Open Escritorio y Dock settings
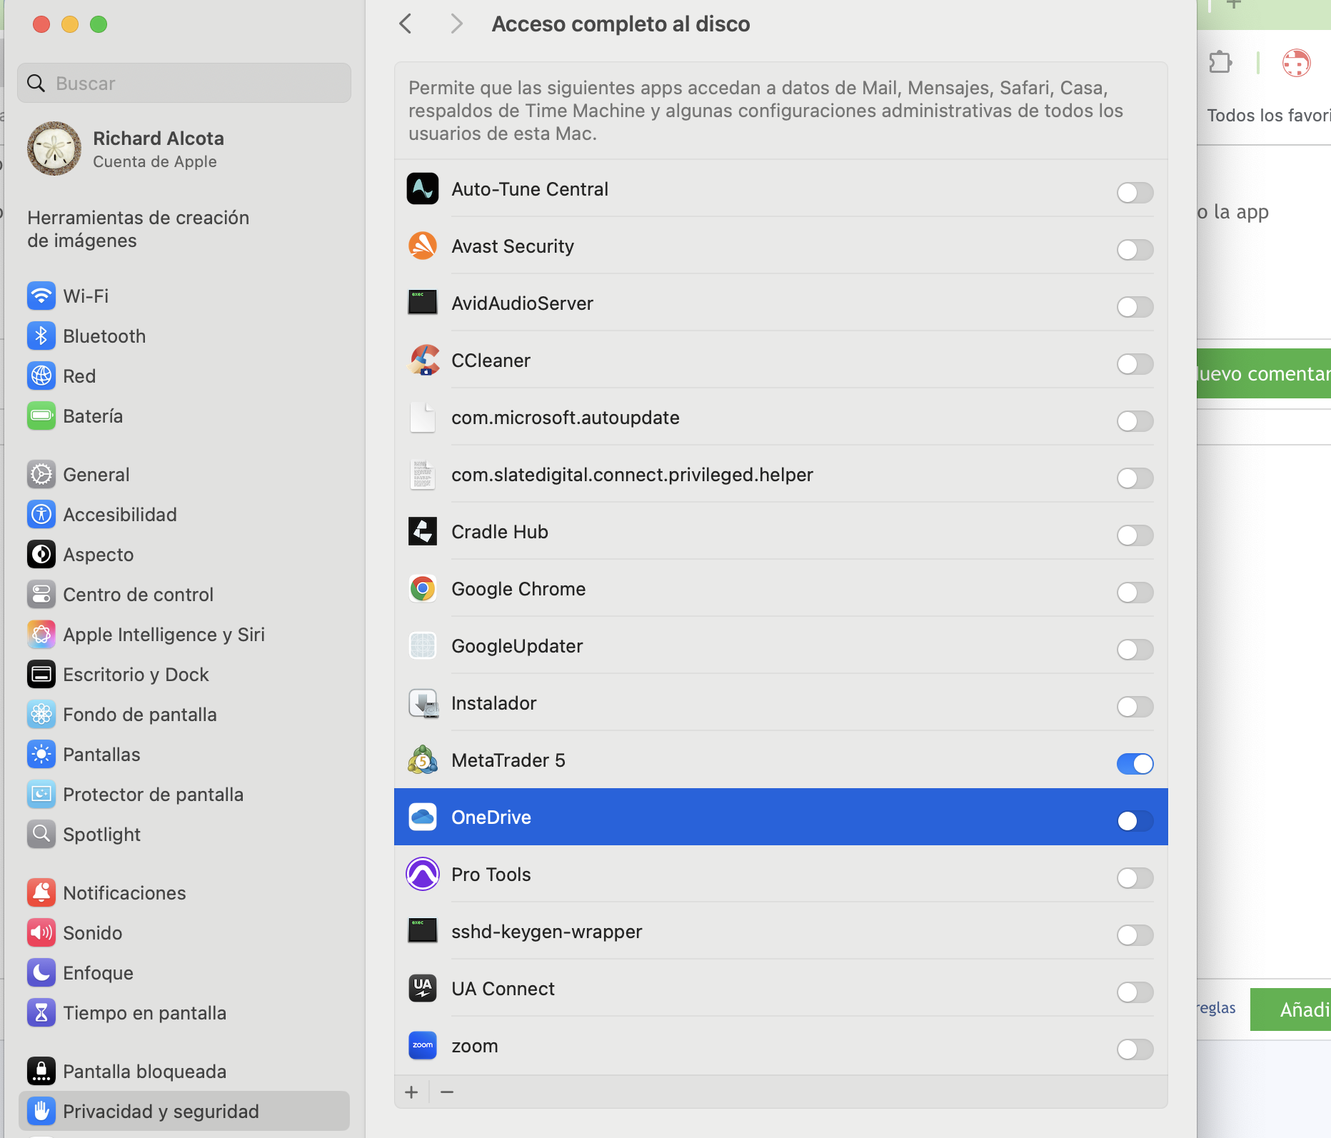 coord(184,675)
